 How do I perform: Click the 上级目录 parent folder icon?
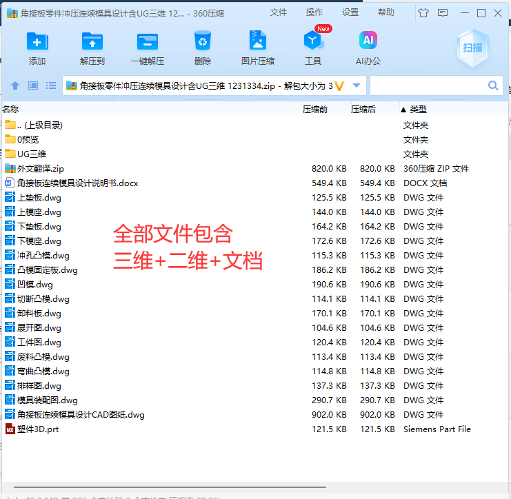[x=10, y=125]
